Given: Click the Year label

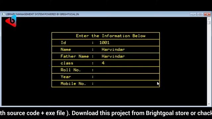Looking at the screenshot, I should (x=66, y=77).
